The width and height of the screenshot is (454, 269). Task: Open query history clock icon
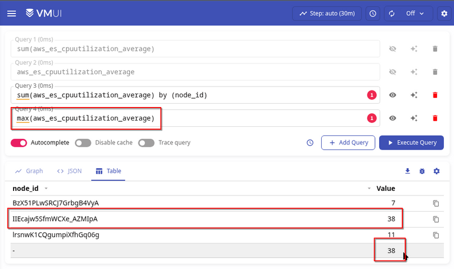click(x=310, y=143)
